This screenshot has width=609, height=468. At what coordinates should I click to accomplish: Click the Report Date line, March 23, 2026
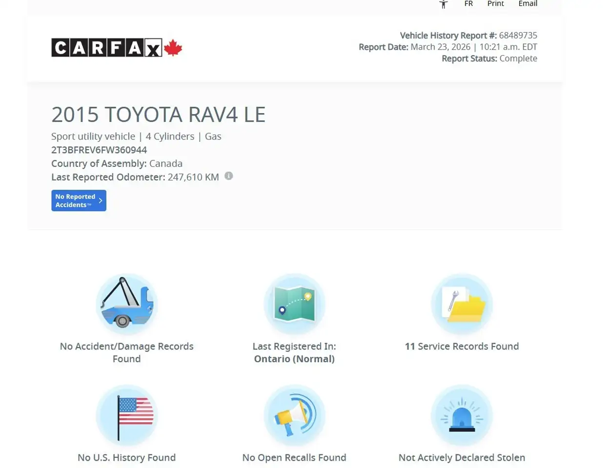(x=448, y=47)
